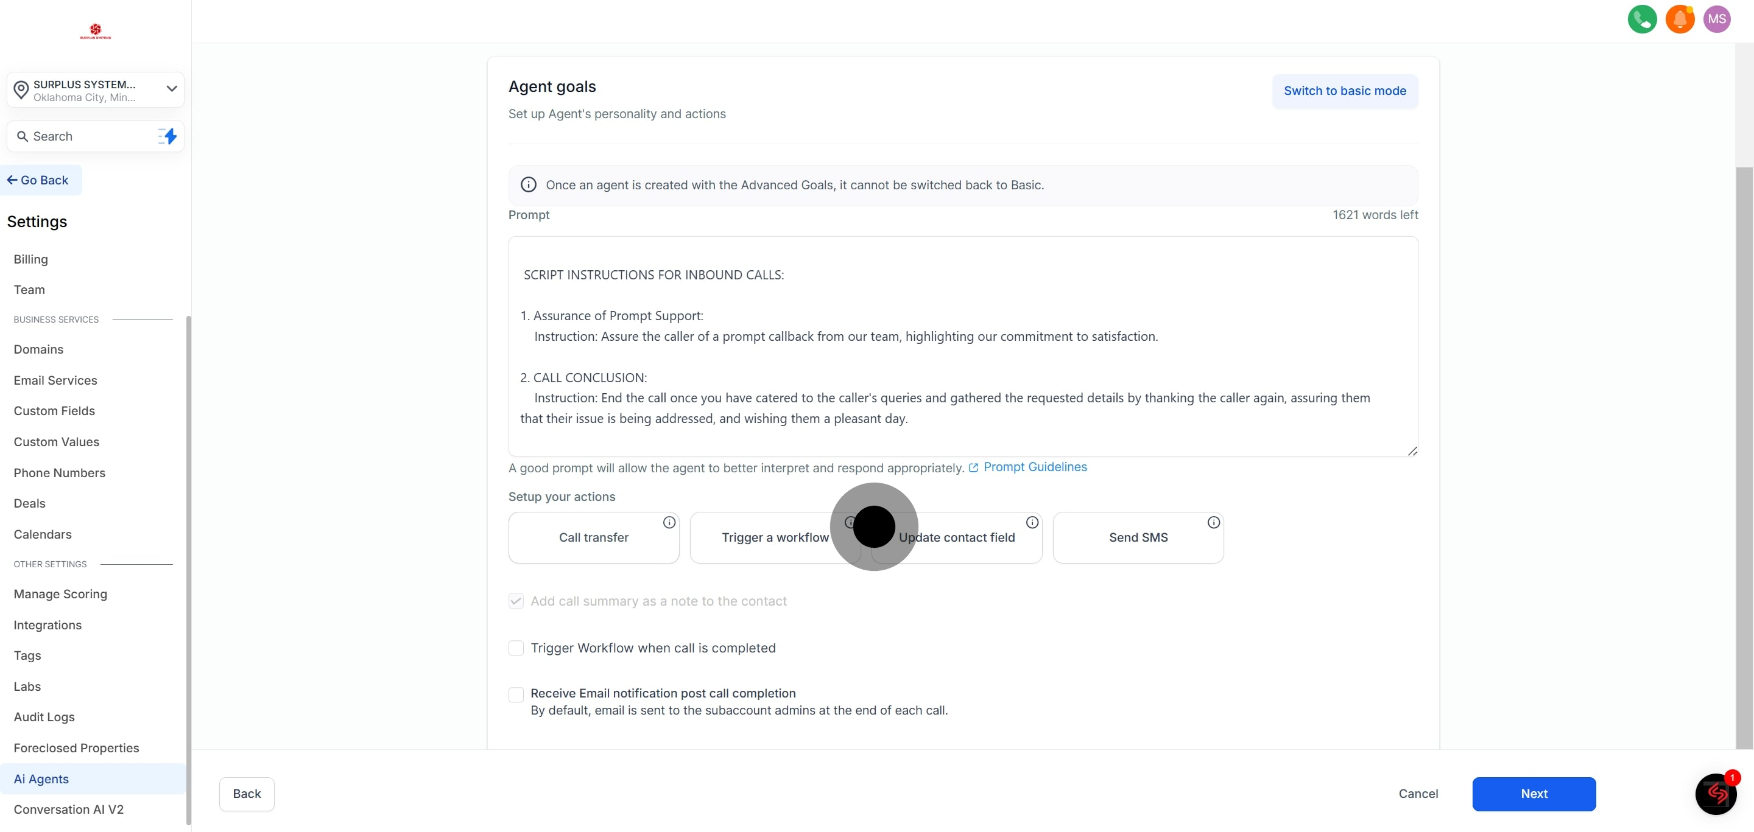Screen dimensions: 1754x832
Task: Open the support chat widget icon
Action: click(1714, 793)
